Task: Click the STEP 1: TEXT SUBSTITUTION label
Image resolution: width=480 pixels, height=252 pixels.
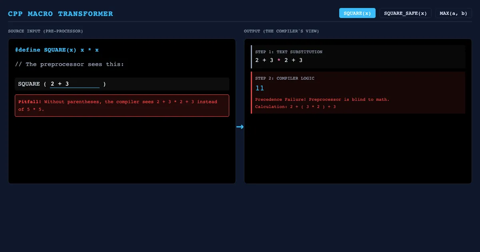Action: click(289, 52)
